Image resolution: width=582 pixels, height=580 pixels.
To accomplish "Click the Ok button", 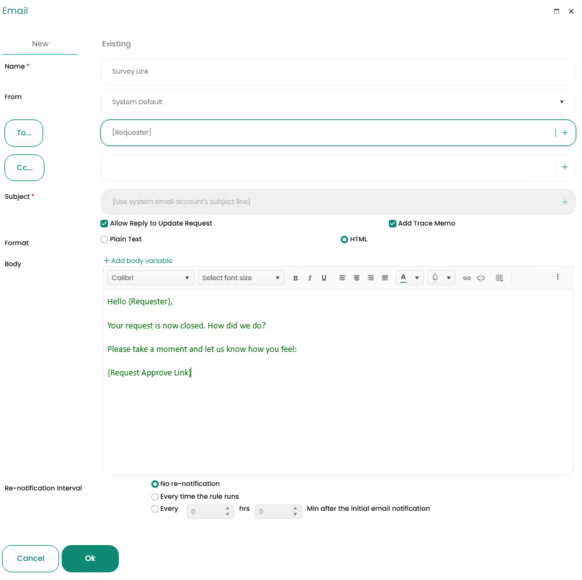I will (90, 558).
